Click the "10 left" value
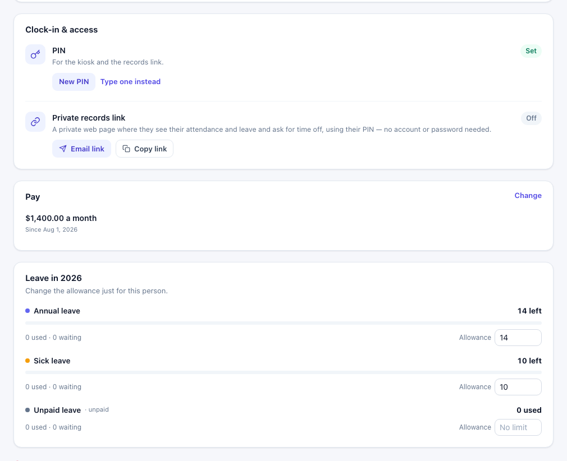The image size is (567, 461). [x=529, y=361]
